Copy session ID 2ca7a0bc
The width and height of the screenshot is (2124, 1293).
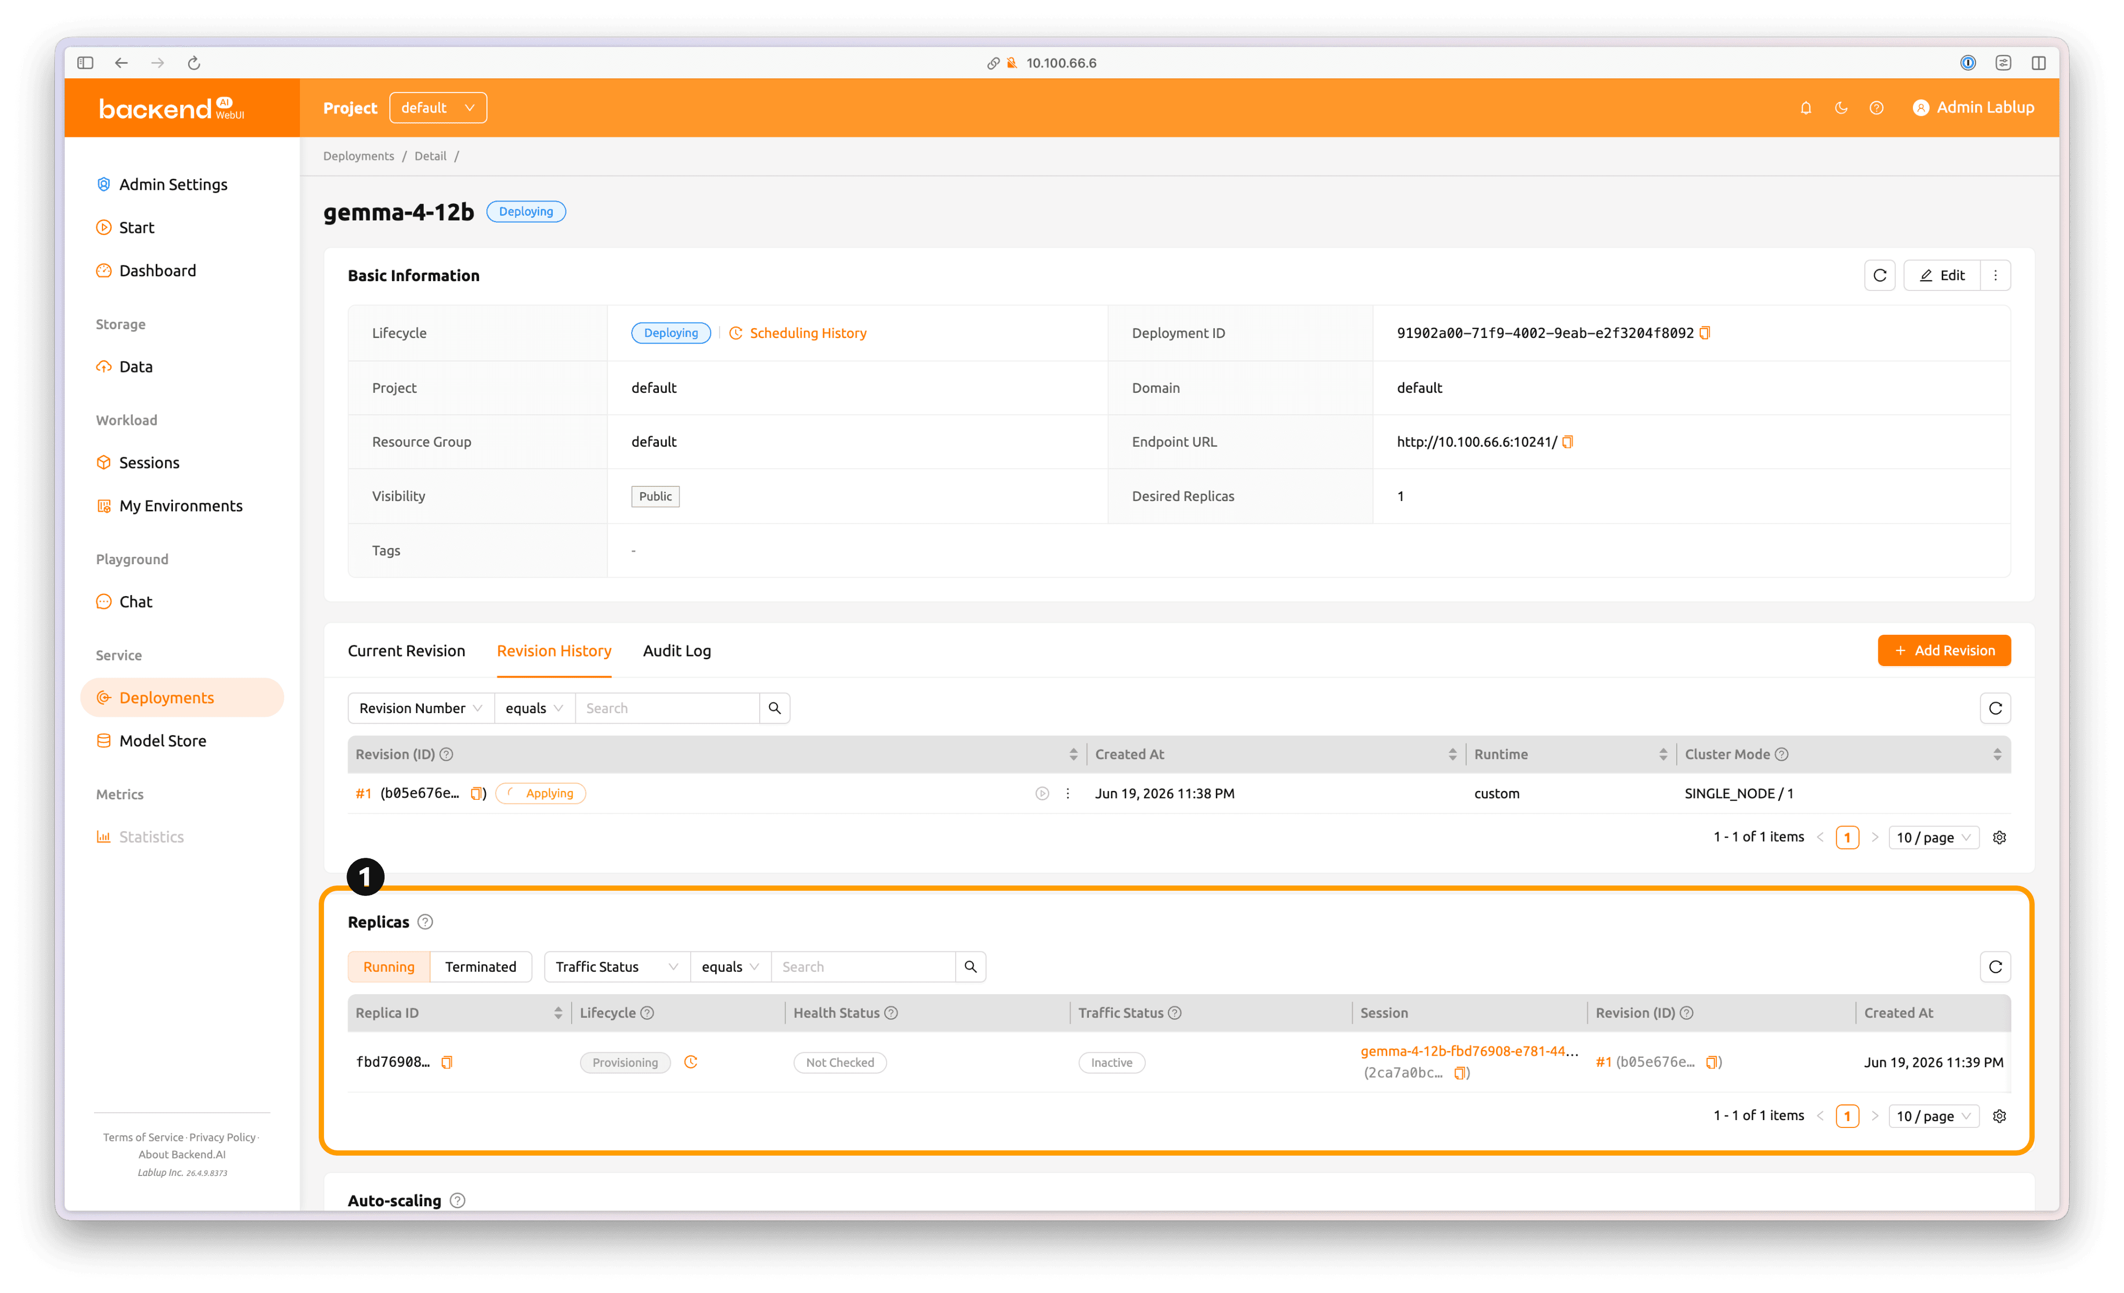[x=1460, y=1073]
